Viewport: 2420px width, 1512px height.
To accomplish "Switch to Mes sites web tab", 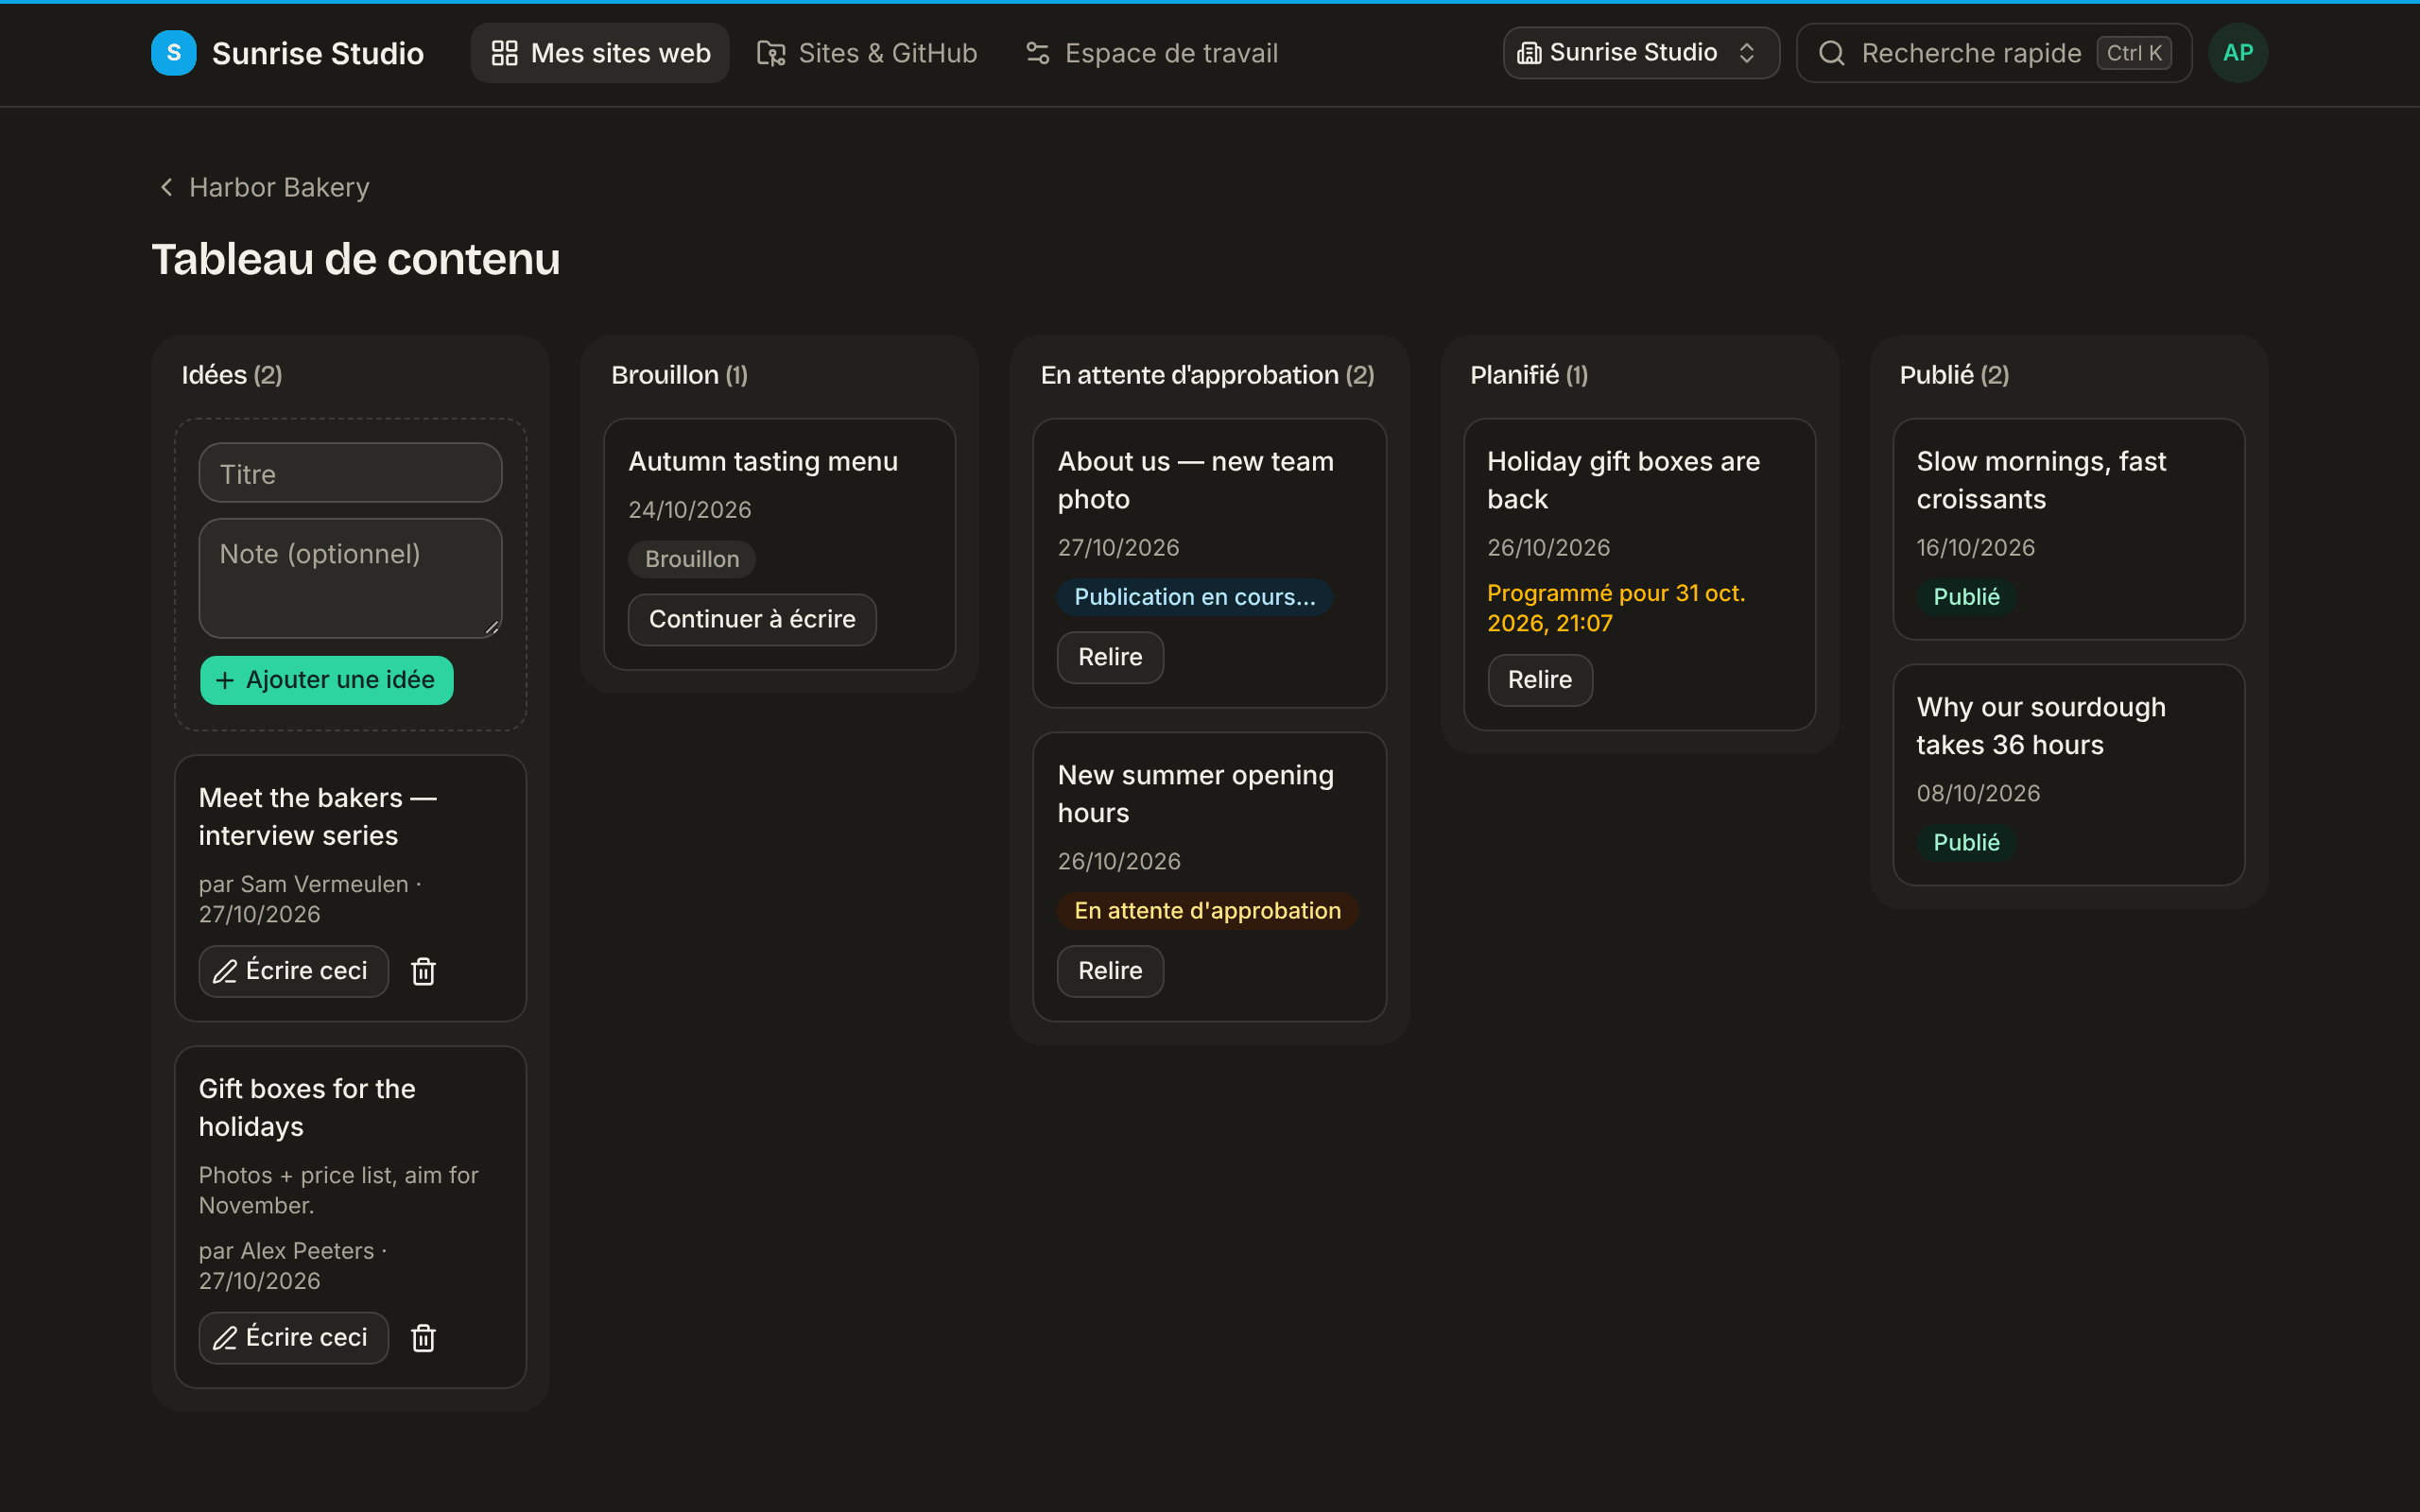I will point(600,53).
